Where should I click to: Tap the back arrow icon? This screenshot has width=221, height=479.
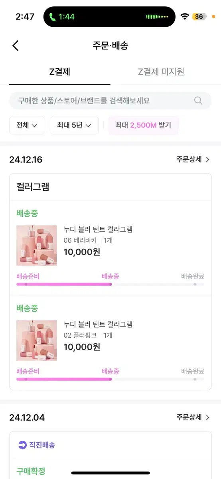point(15,46)
